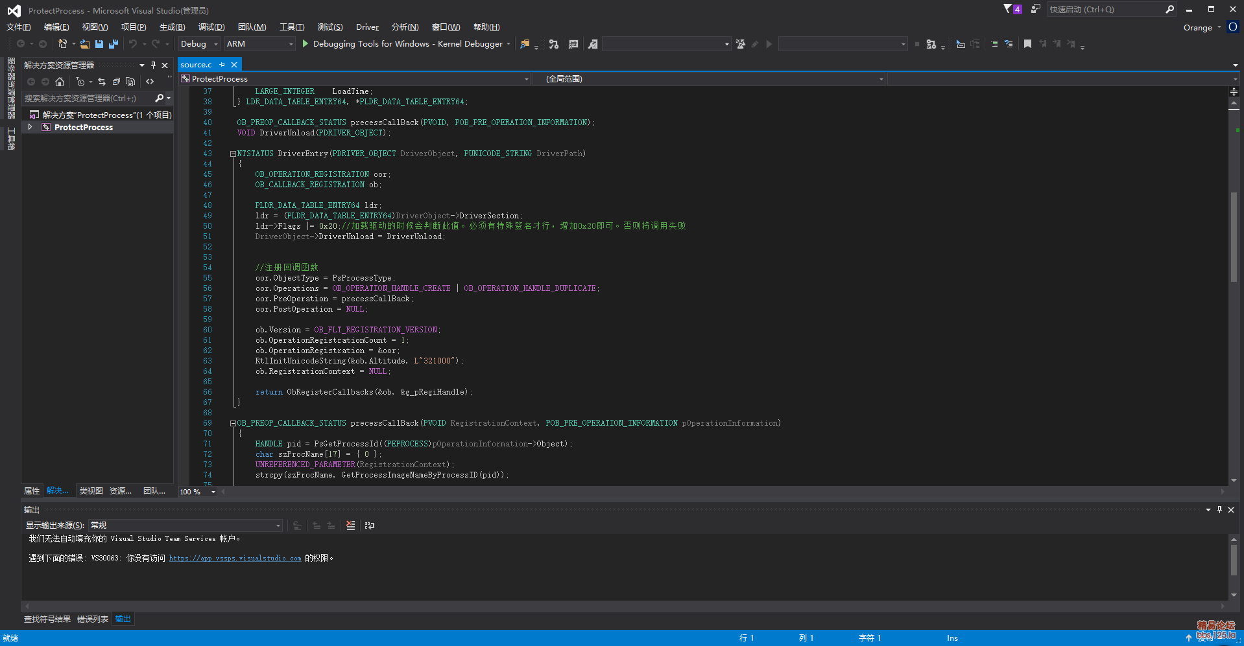Clear all text in the Output pane
1244x646 pixels.
350,525
